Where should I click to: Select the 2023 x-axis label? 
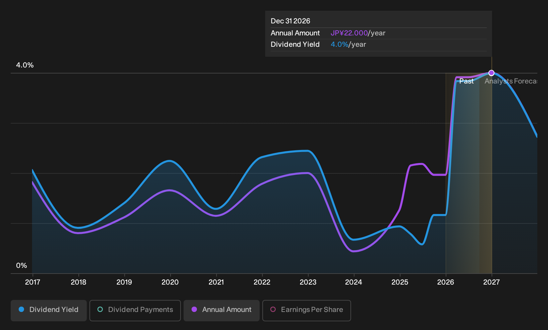(x=308, y=282)
